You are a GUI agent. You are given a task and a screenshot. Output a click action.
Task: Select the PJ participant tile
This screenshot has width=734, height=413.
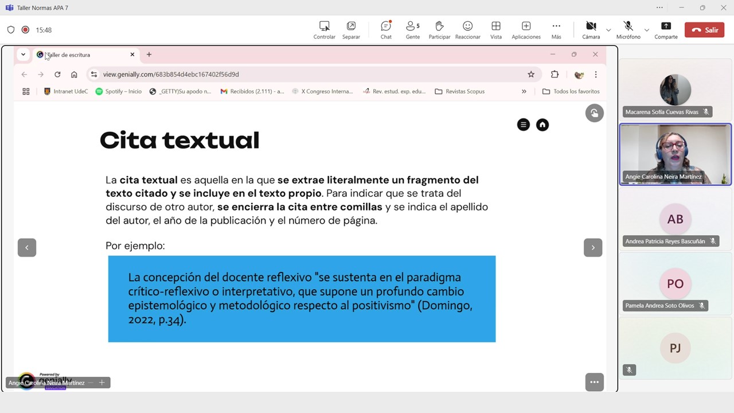(676, 348)
